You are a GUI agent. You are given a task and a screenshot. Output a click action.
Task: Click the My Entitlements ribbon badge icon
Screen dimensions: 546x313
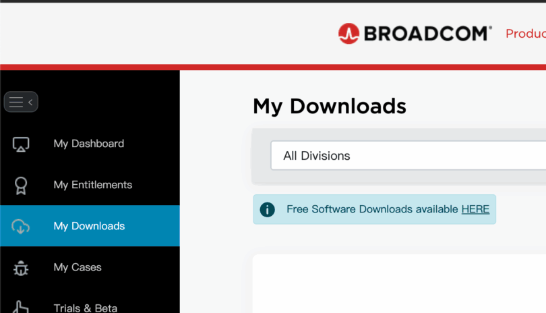coord(21,185)
